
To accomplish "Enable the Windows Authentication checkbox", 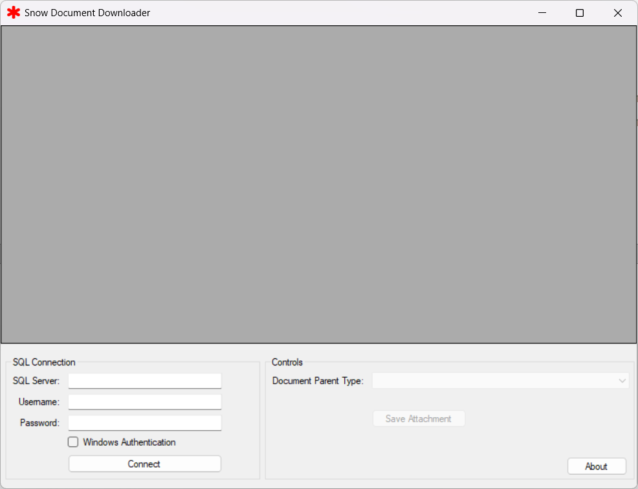I will (x=73, y=442).
